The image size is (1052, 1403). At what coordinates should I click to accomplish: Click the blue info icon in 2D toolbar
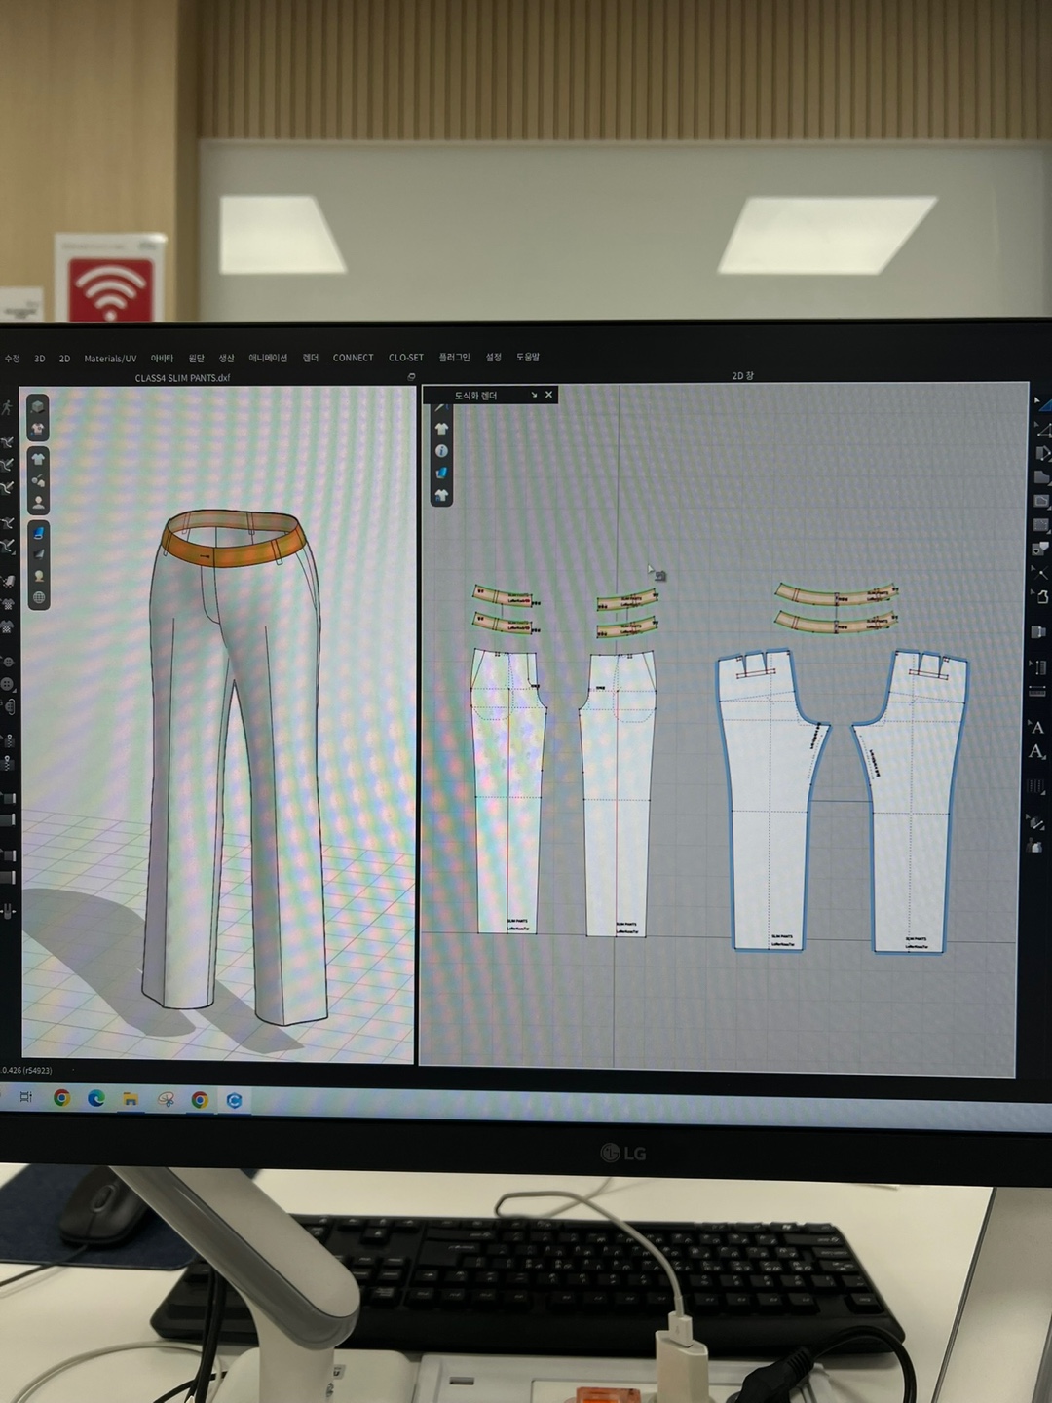click(441, 451)
